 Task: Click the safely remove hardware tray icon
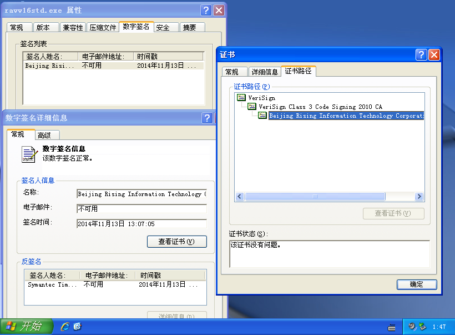(x=422, y=327)
